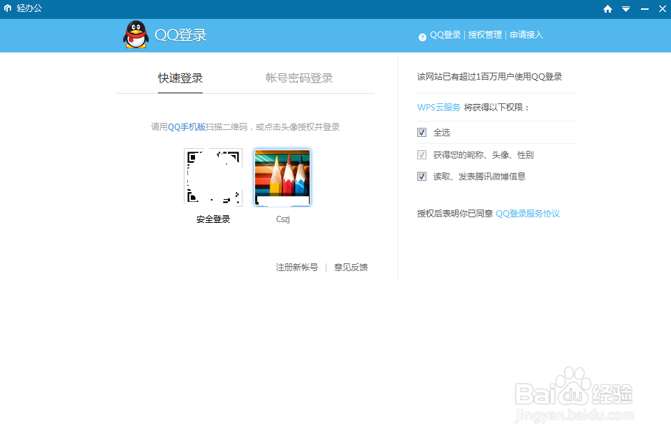Click the Cszj pencil avatar to login
Screen dimensions: 671x438
[282, 177]
